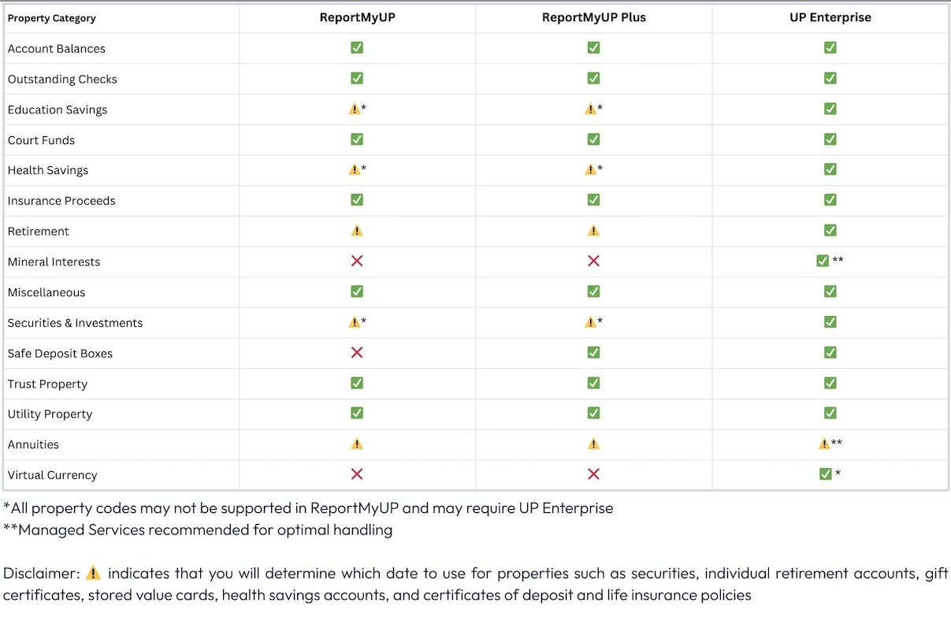Click the red X for ReportMyUP Plus Virtual Currency
951x617 pixels.
pyautogui.click(x=593, y=474)
